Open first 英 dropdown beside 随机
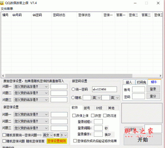This screenshot has width=165, height=148. 97,98
